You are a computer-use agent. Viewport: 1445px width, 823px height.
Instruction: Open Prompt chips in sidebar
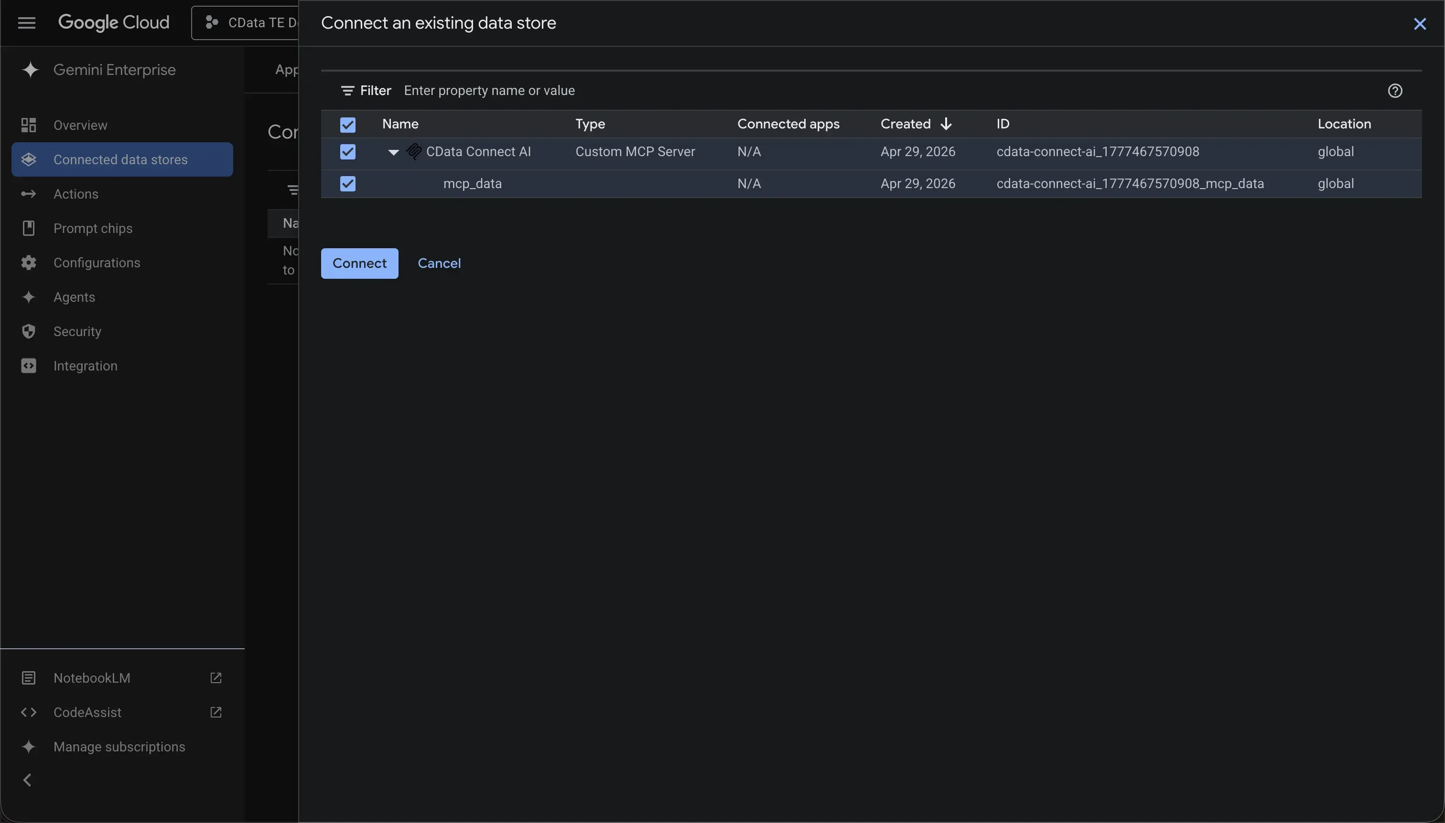point(122,228)
